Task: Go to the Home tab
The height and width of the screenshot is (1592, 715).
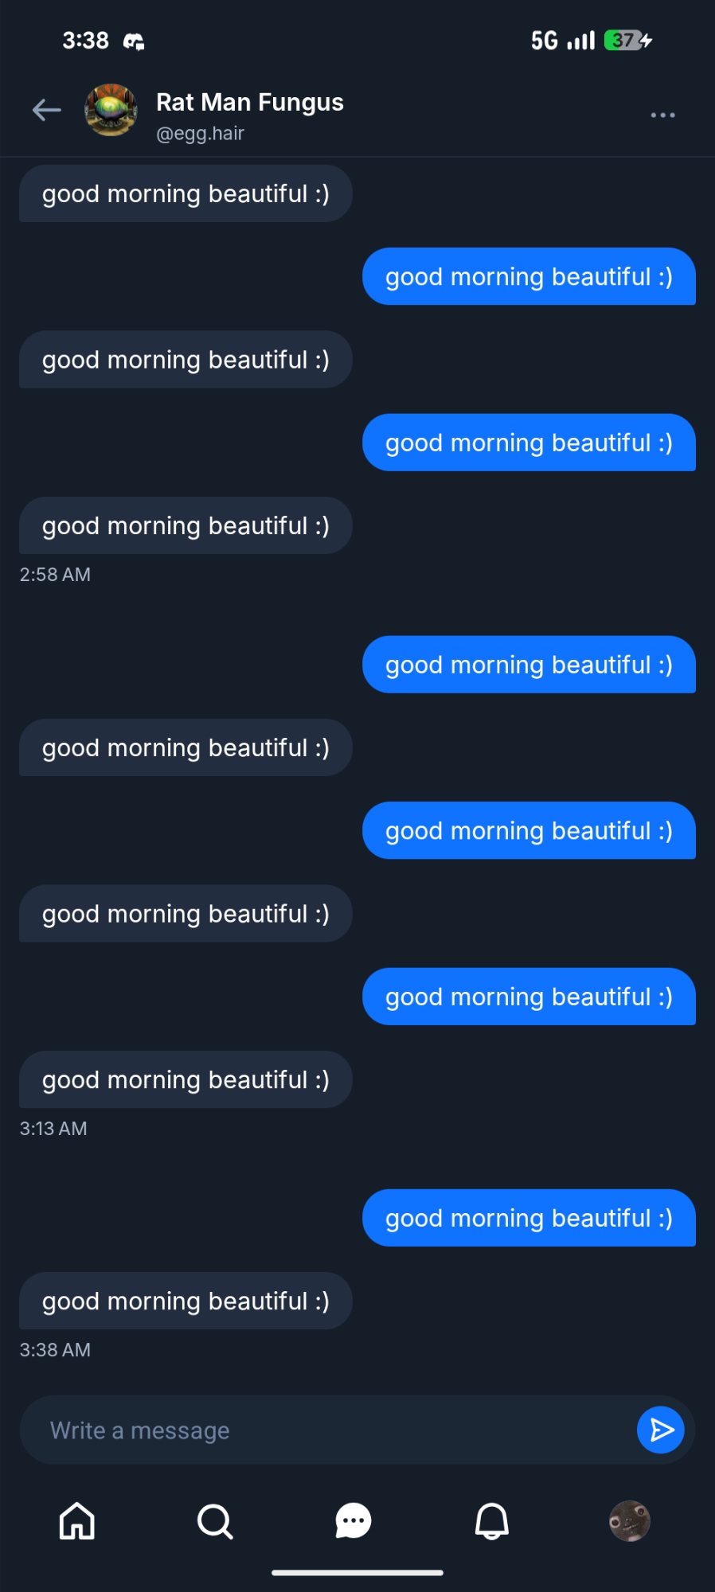Action: (x=77, y=1521)
